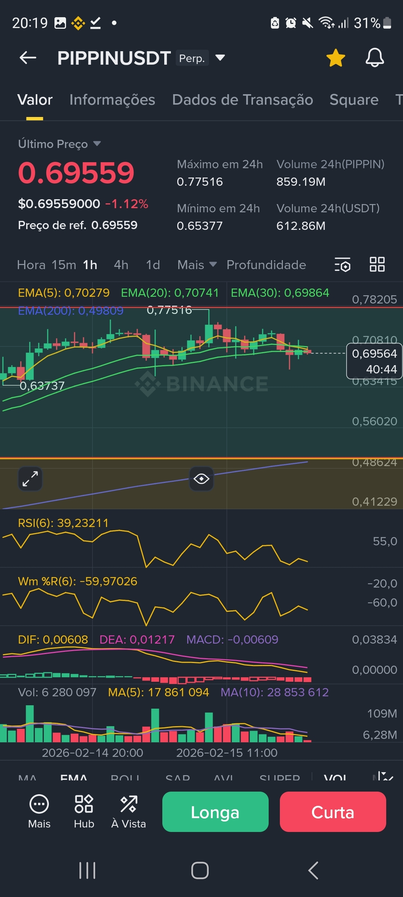Viewport: 403px width, 897px height.
Task: Toggle the favorite star for PIPPINUSDT
Action: point(335,58)
